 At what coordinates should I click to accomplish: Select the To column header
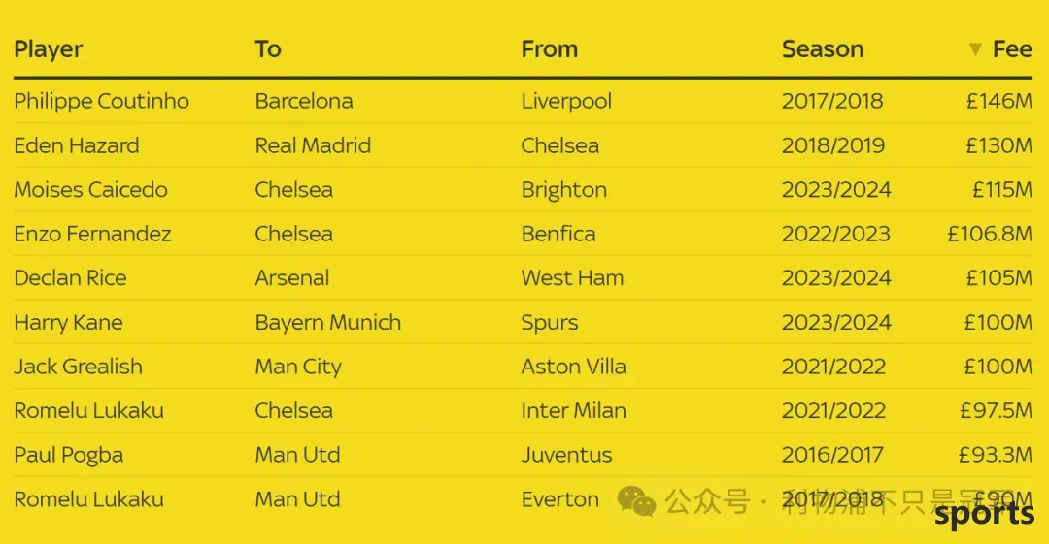268,48
